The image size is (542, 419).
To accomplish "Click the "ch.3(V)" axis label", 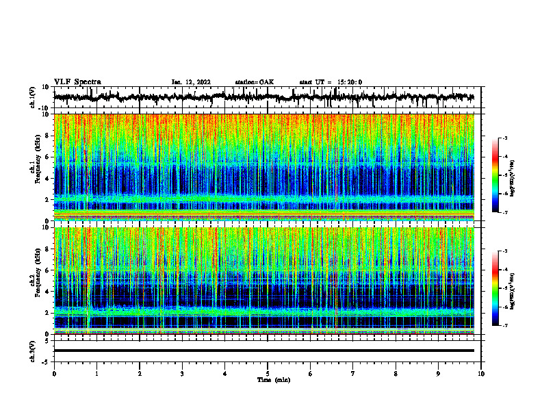I will [33, 351].
